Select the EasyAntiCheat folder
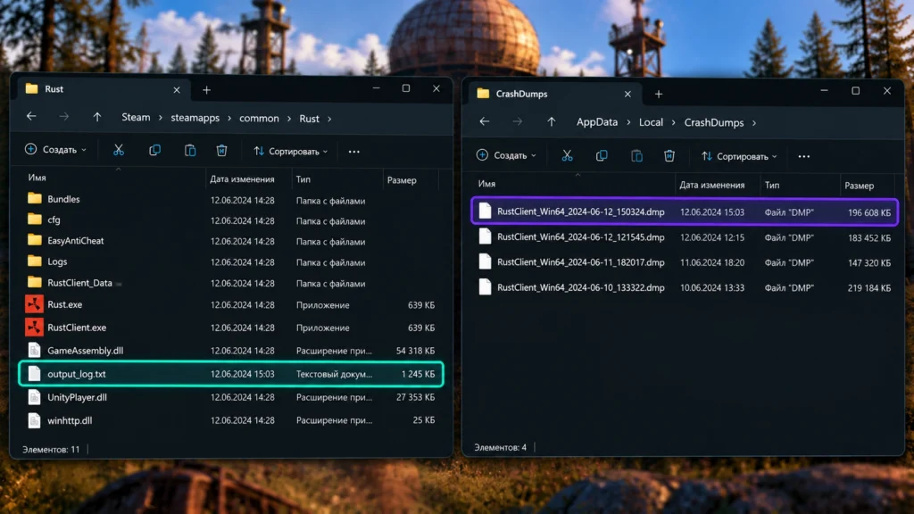This screenshot has height=514, width=914. [x=231, y=241]
